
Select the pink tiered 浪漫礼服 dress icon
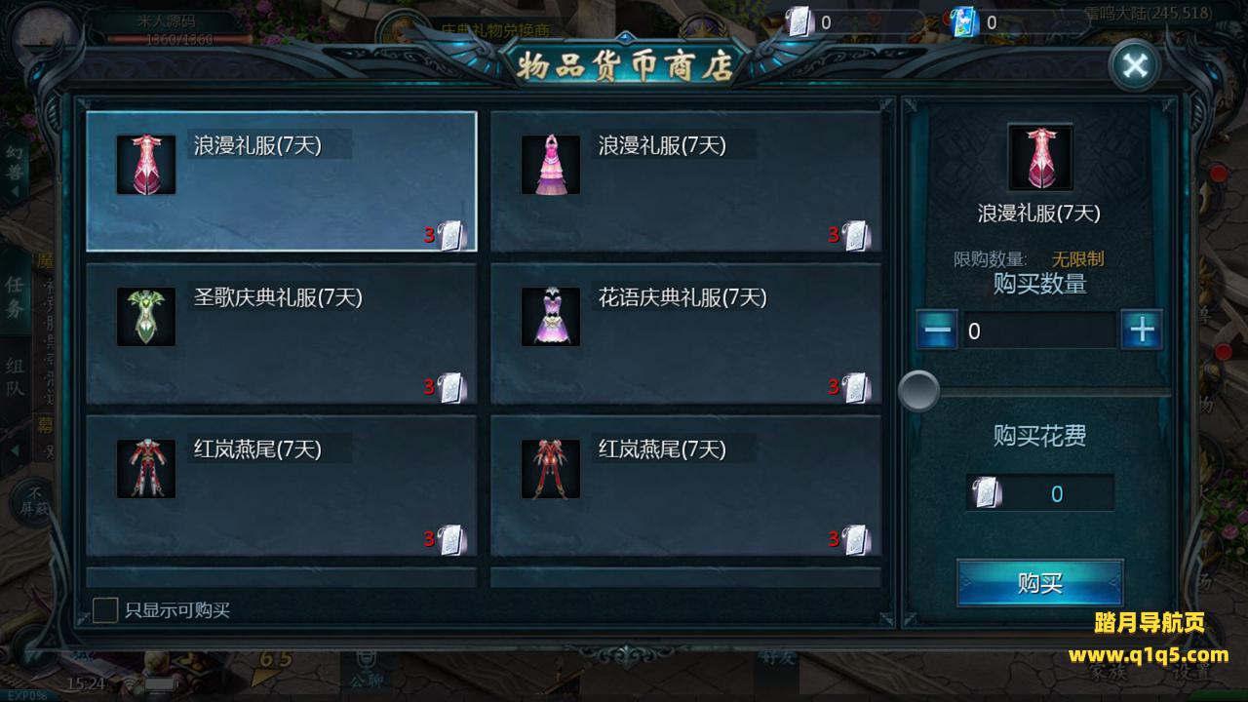(551, 165)
